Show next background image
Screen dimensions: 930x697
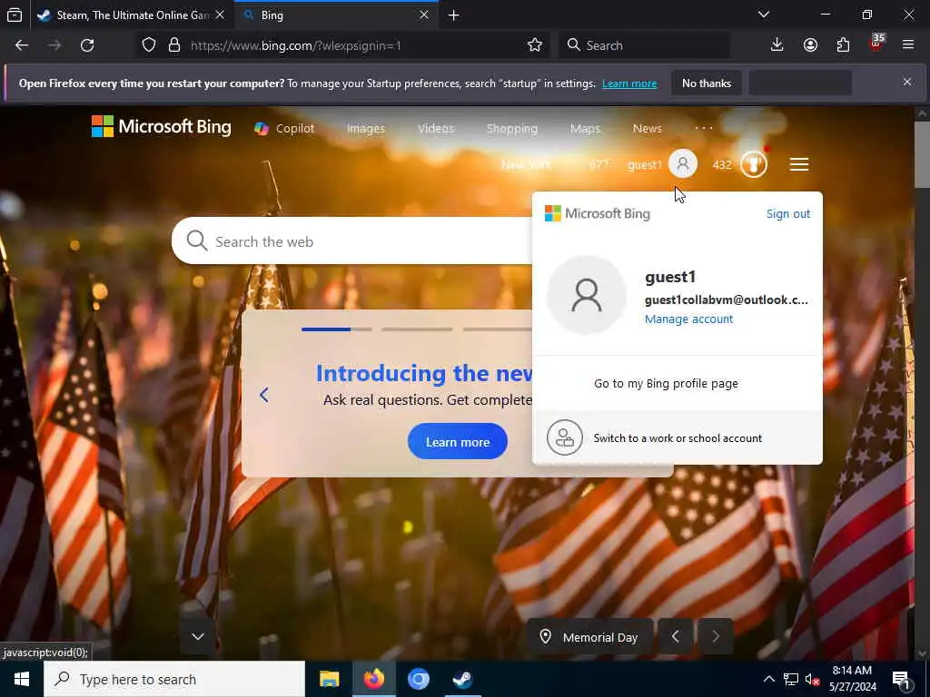coord(716,636)
